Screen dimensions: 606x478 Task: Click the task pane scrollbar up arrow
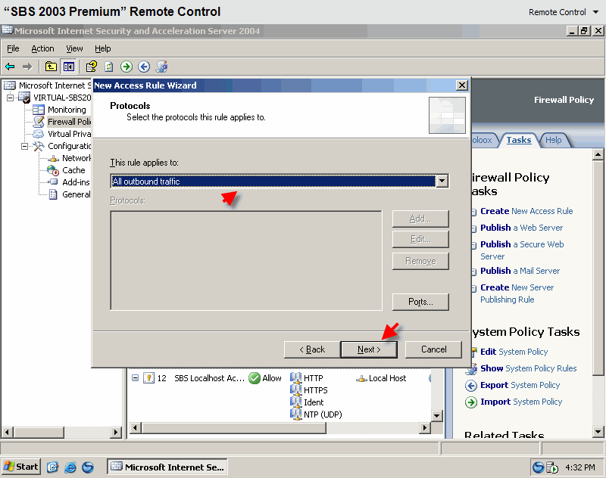[x=598, y=155]
